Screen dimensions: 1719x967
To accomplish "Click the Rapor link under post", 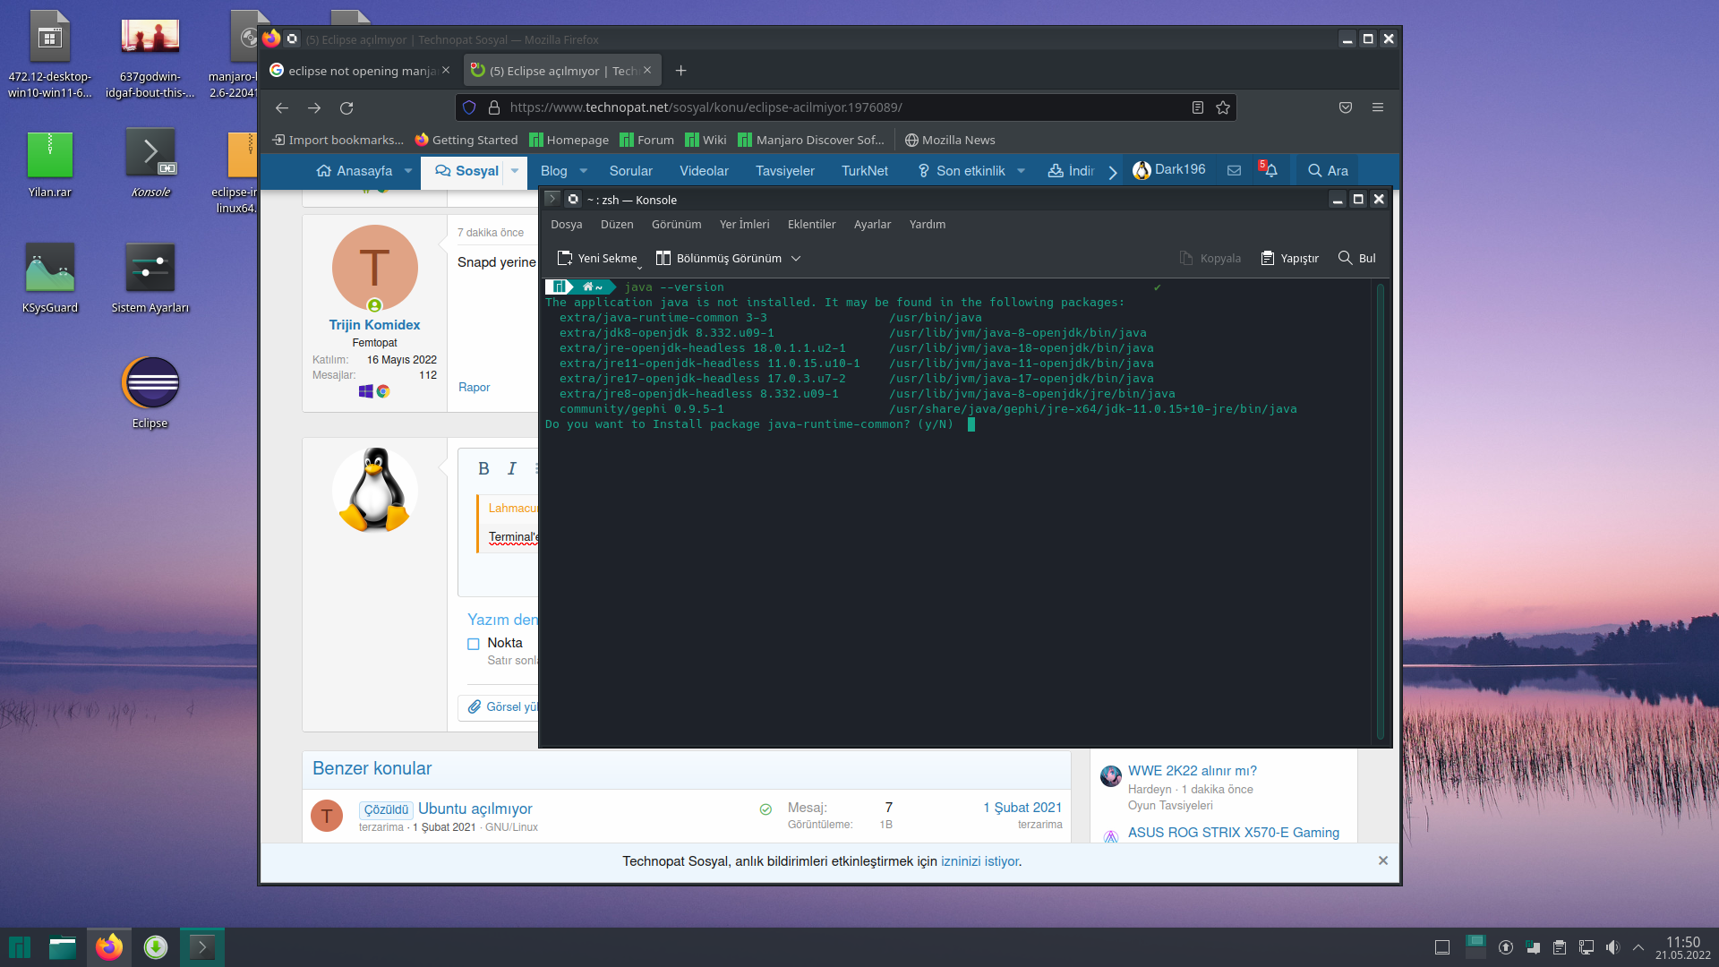I will [474, 387].
